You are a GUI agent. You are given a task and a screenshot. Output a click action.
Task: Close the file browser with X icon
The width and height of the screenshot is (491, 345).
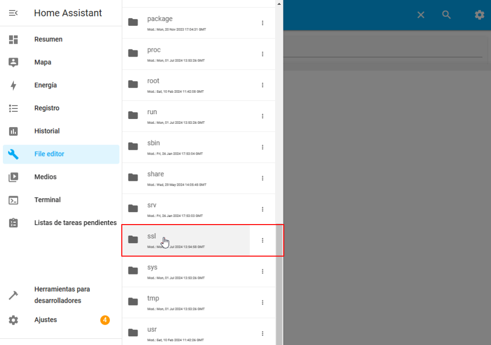click(x=421, y=15)
